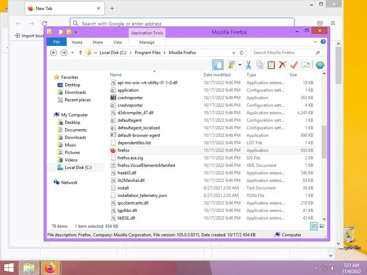367x275 pixels.
Task: Click the orange checkmark Properties icon
Action: (294, 65)
